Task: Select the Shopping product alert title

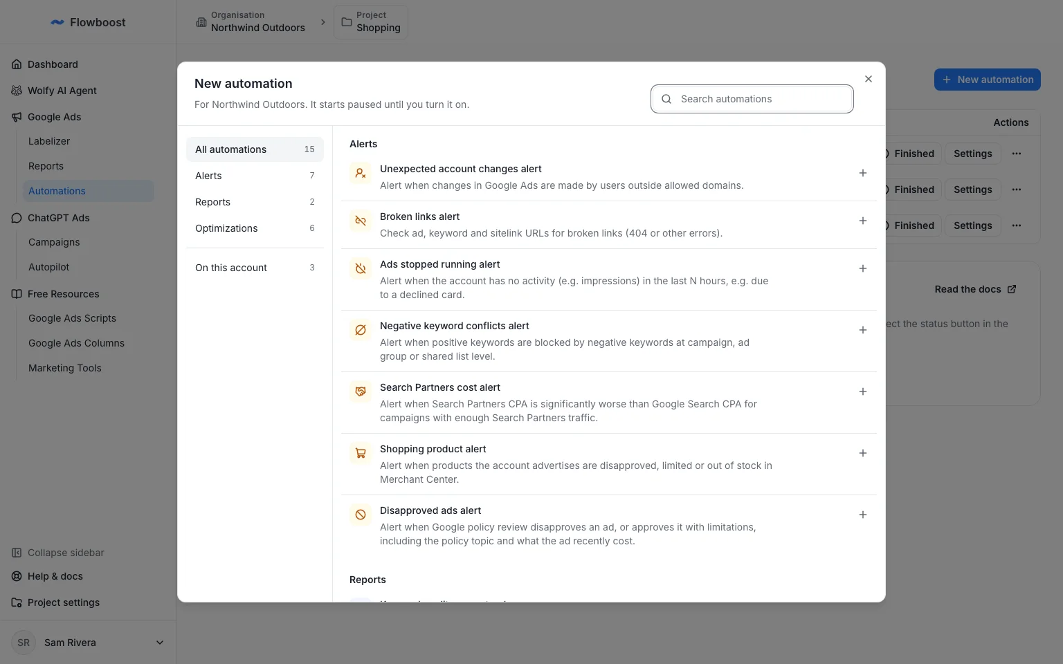Action: pos(433,449)
